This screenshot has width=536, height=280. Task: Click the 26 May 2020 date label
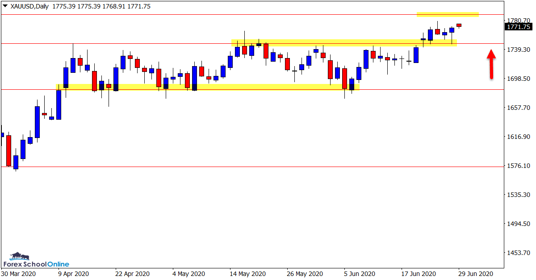(304, 274)
